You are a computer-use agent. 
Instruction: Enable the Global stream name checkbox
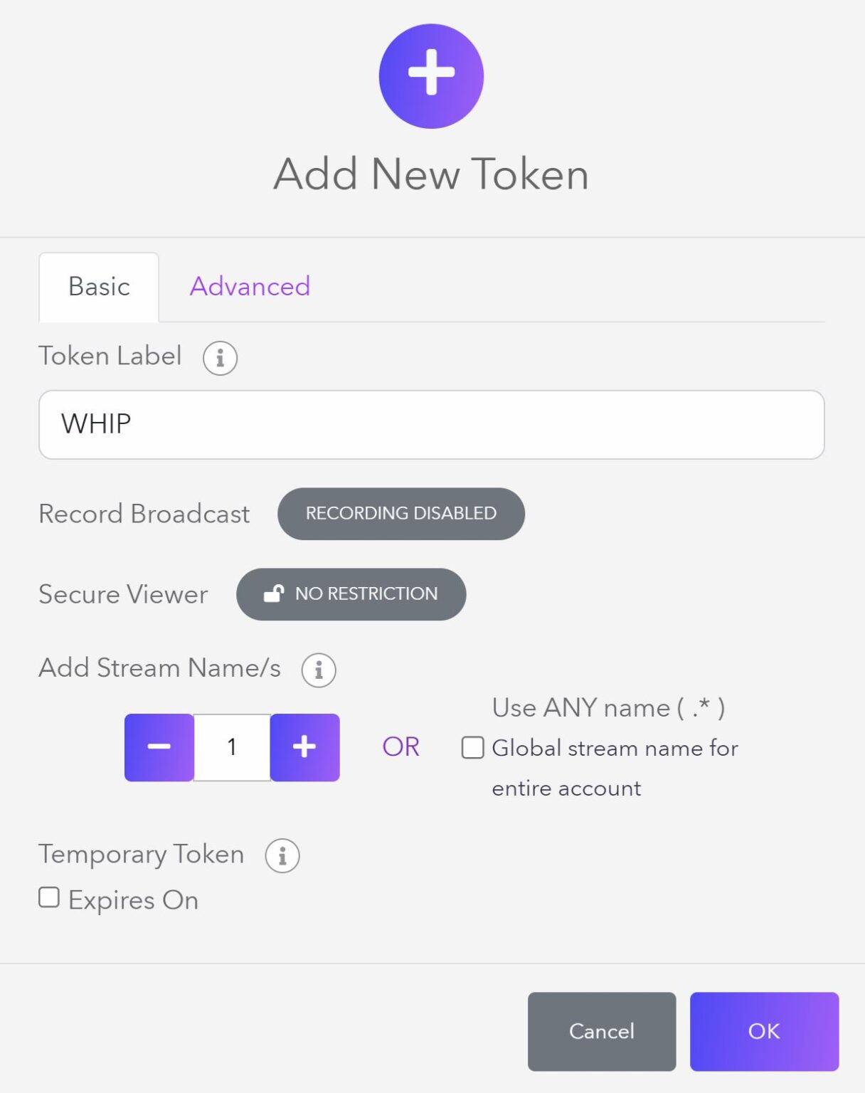point(473,748)
